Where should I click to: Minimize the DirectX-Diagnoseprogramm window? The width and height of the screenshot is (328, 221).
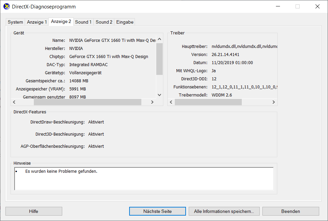point(278,6)
